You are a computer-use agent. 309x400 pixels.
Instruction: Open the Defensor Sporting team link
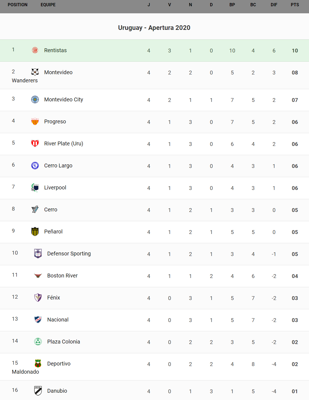pyautogui.click(x=69, y=254)
